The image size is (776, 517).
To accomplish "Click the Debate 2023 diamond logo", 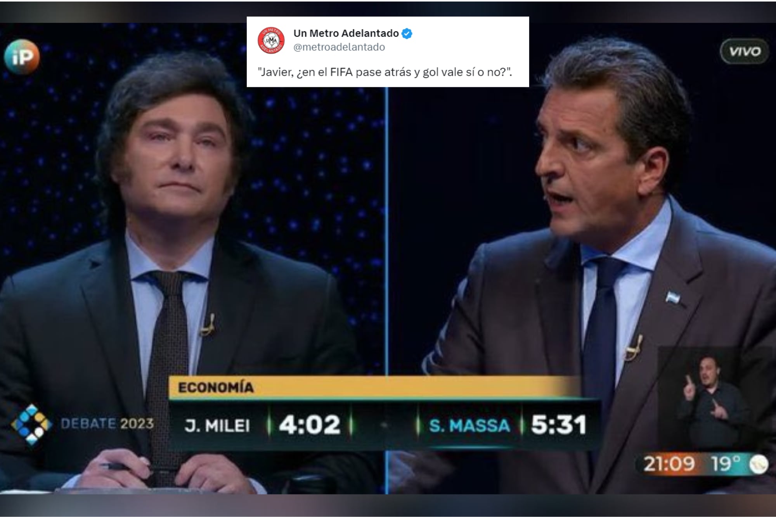I will pyautogui.click(x=31, y=424).
